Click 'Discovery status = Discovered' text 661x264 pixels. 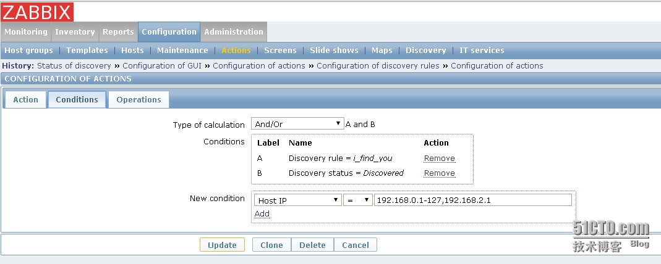[346, 173]
